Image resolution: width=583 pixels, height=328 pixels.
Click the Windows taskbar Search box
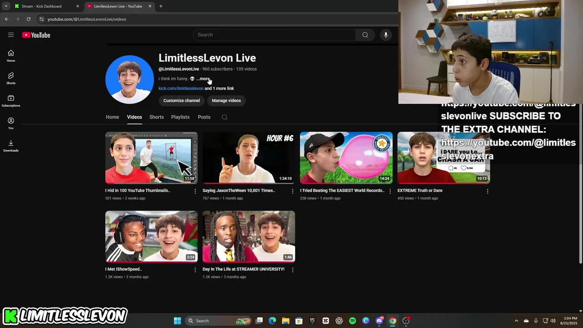[x=219, y=321]
